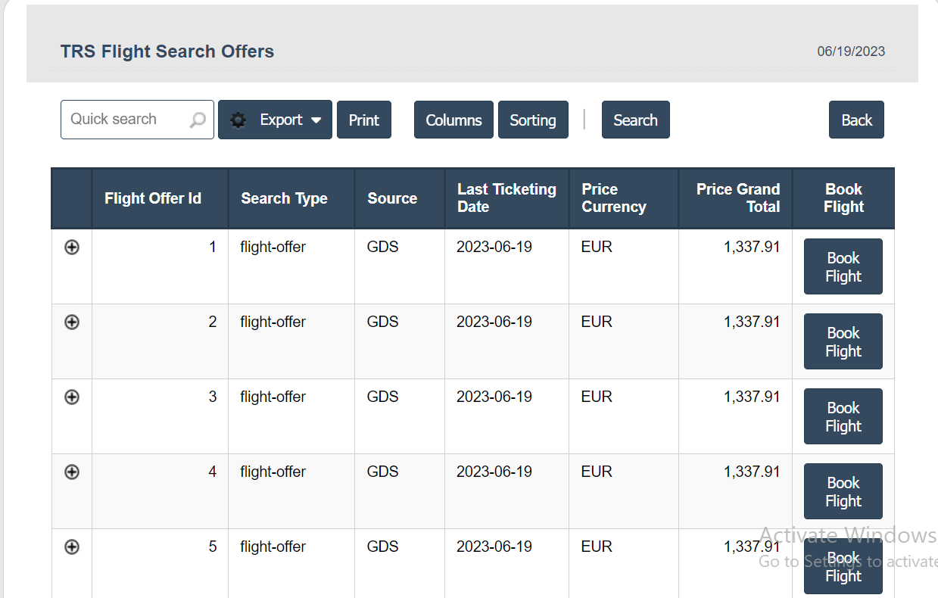Screen dimensions: 938x598
Task: Open the Sorting options
Action: click(533, 120)
